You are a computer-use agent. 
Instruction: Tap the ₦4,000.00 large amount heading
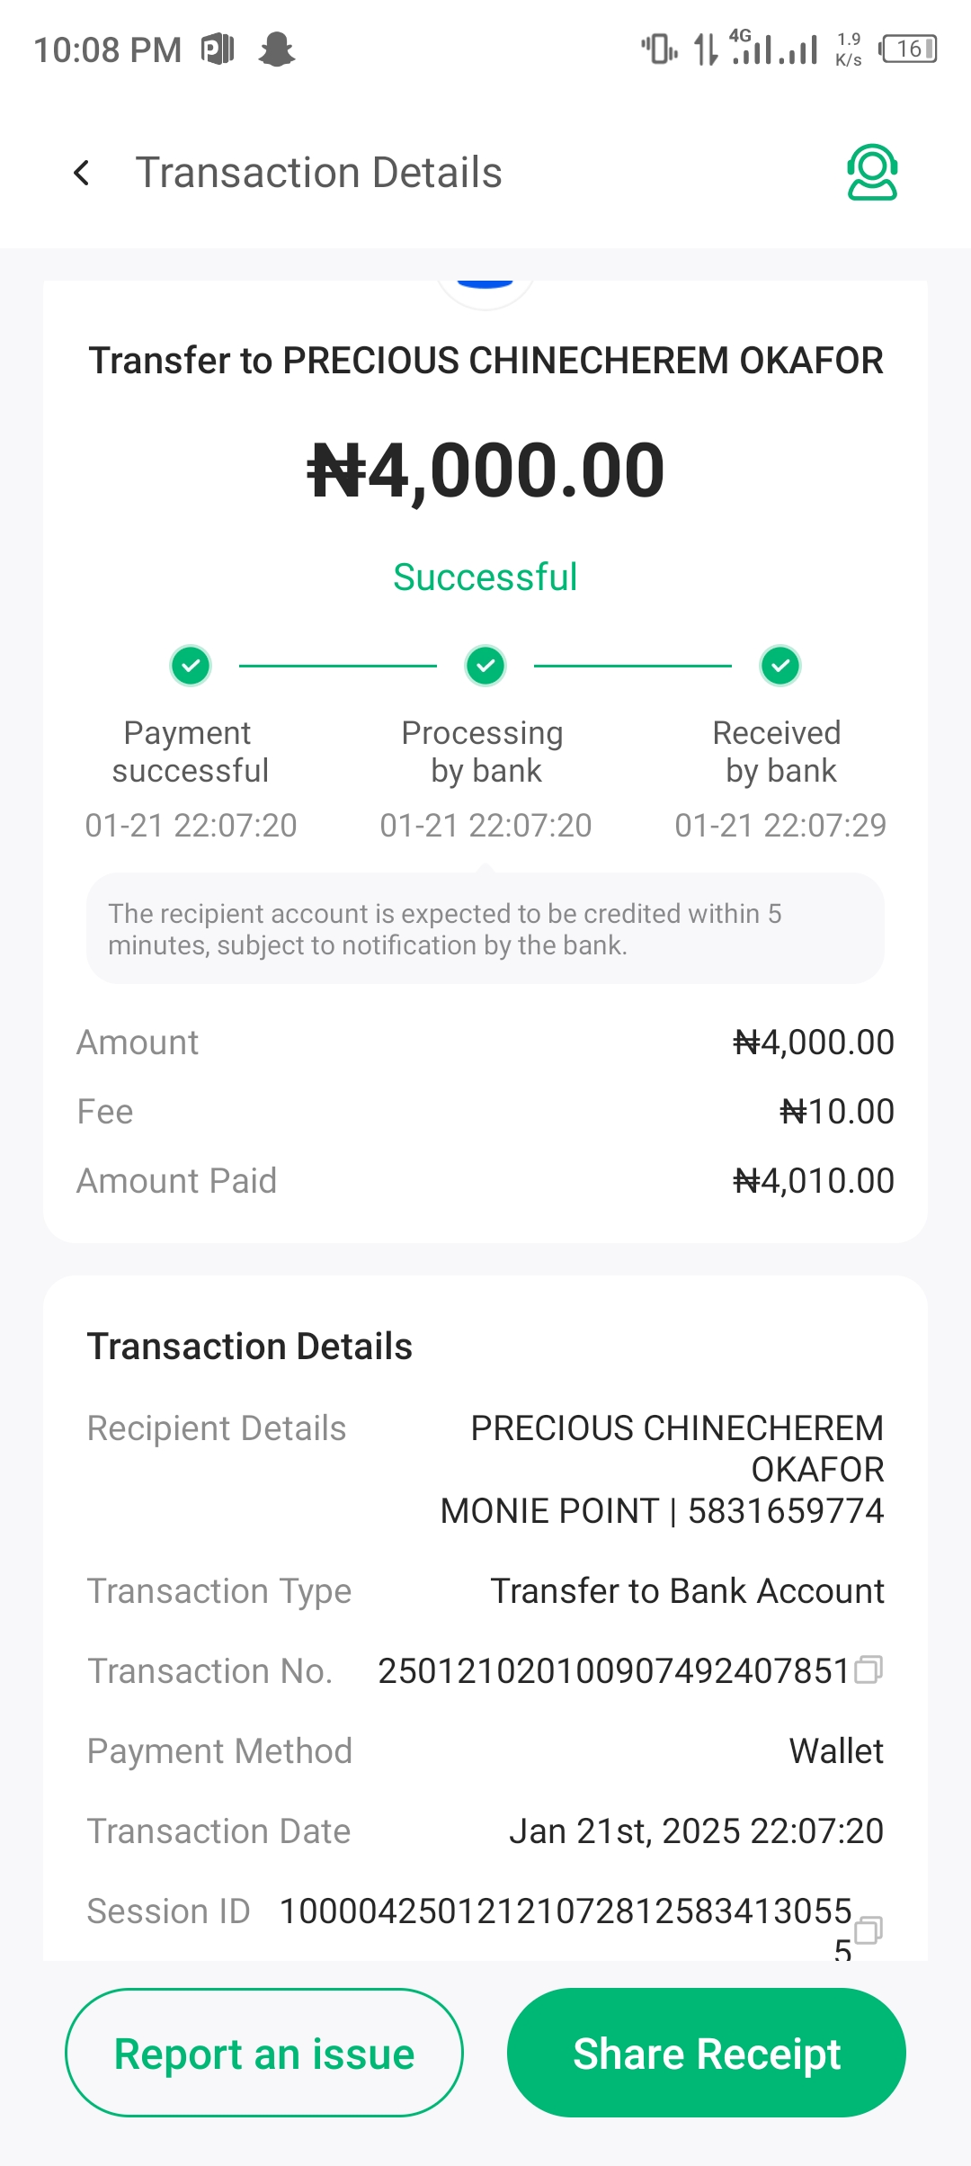click(485, 470)
